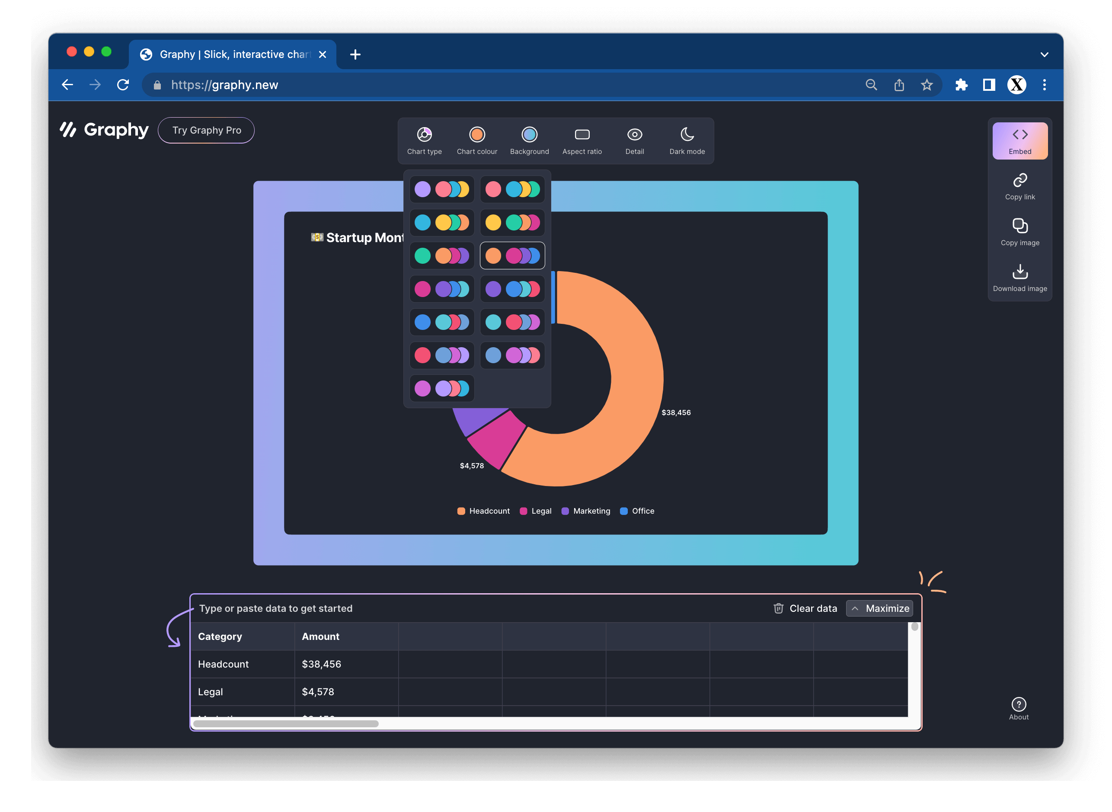Select the purple-first colour palette swatch
The height and width of the screenshot is (812, 1112).
tap(512, 289)
